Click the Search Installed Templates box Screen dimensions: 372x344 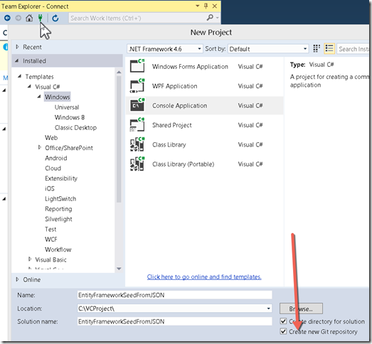[354, 49]
